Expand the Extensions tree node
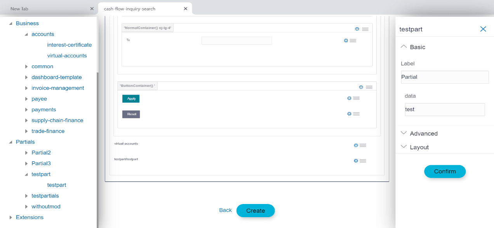494x228 pixels. pyautogui.click(x=10, y=218)
